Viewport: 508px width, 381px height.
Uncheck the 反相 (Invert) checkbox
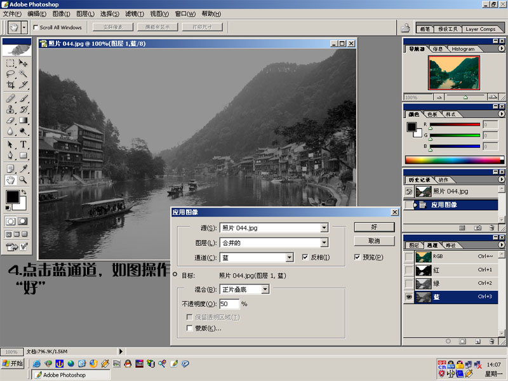[305, 257]
